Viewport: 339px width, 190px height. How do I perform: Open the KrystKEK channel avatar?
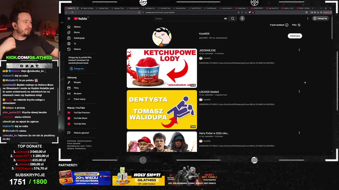(x=162, y=37)
